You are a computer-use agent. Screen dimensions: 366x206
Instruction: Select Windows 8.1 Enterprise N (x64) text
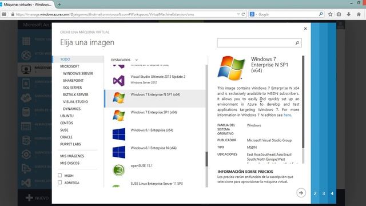pyautogui.click(x=153, y=148)
